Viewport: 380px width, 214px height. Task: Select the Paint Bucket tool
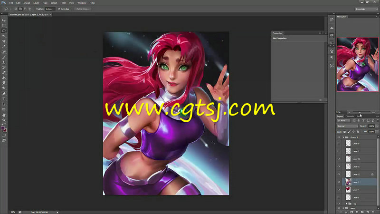pyautogui.click(x=4, y=78)
